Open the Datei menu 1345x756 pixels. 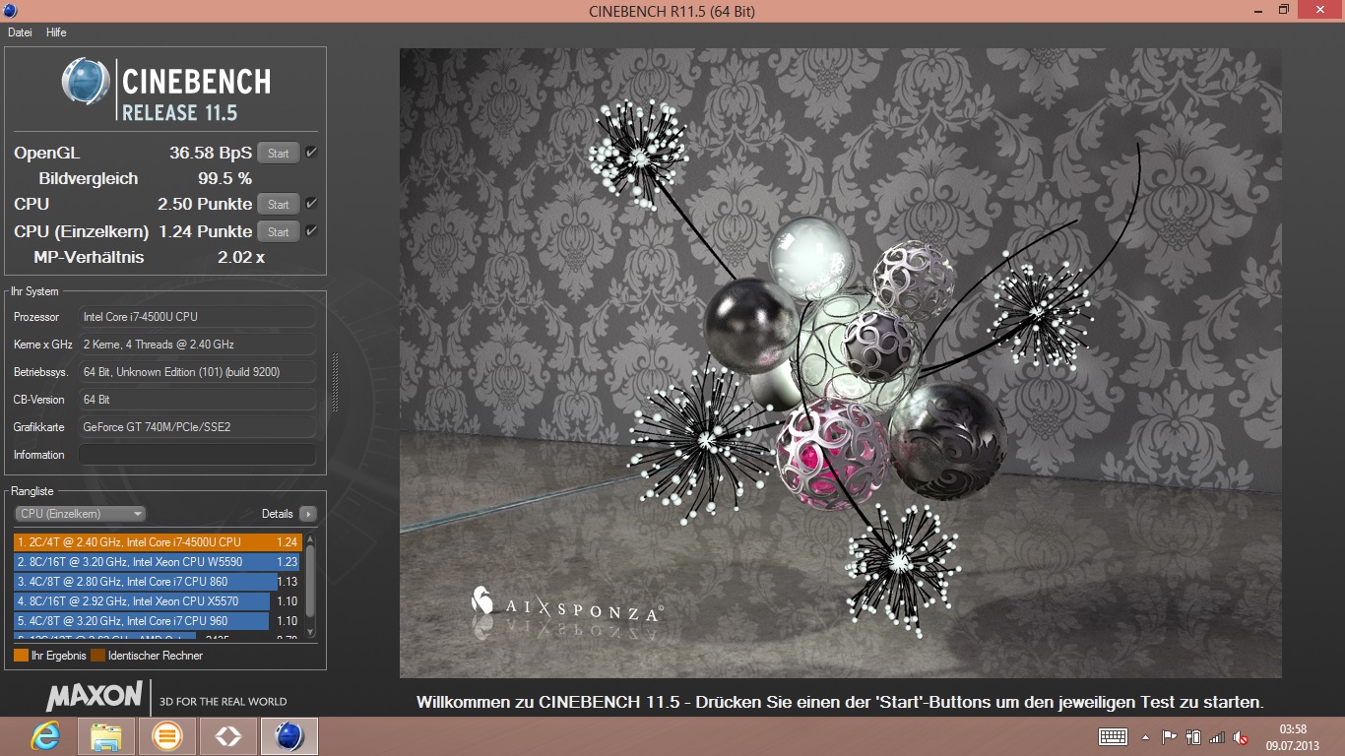[20, 32]
